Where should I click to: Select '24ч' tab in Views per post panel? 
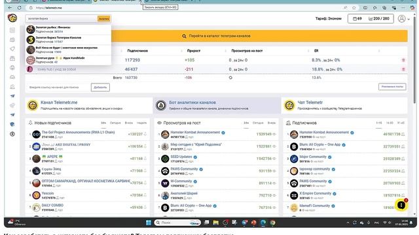246,123
